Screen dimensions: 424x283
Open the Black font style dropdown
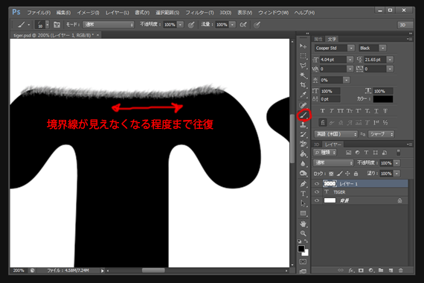(382, 48)
